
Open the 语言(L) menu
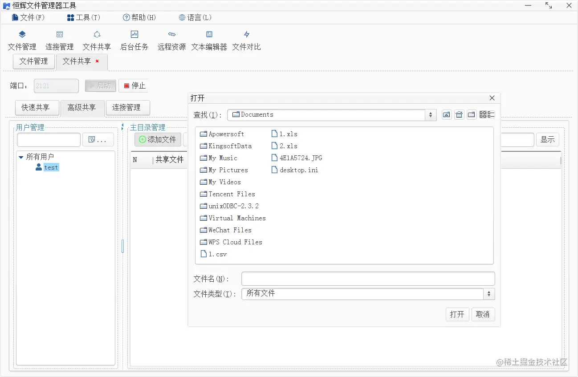click(195, 17)
